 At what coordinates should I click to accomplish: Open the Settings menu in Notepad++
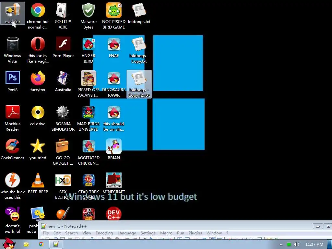click(x=148, y=233)
